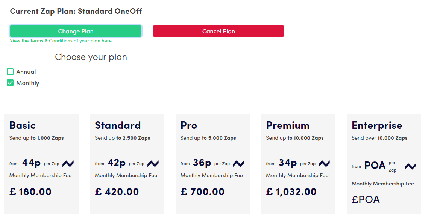Click the zigzag icon in Enterprise plan
The image size is (434, 224).
click(x=410, y=166)
